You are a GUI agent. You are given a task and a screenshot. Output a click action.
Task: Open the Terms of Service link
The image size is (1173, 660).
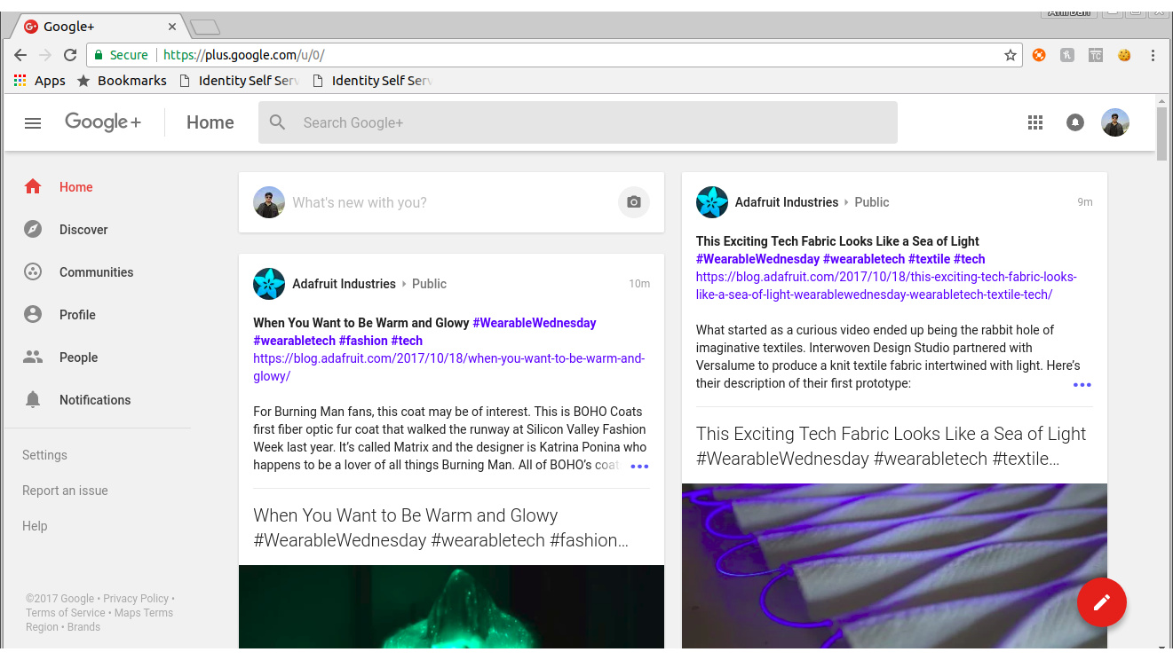(x=66, y=613)
